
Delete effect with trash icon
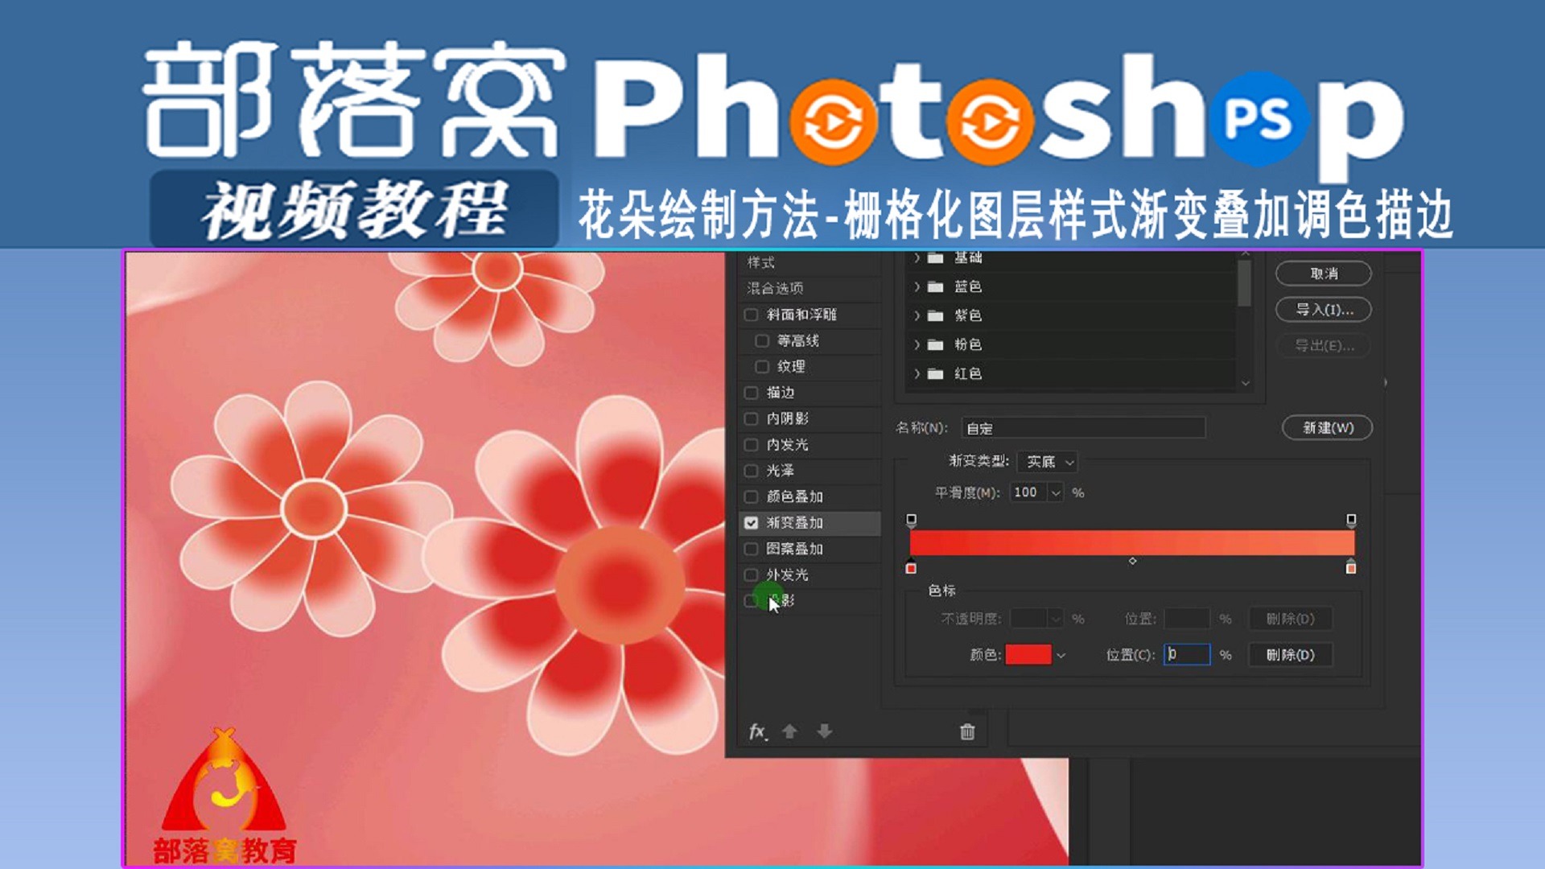[x=967, y=731]
